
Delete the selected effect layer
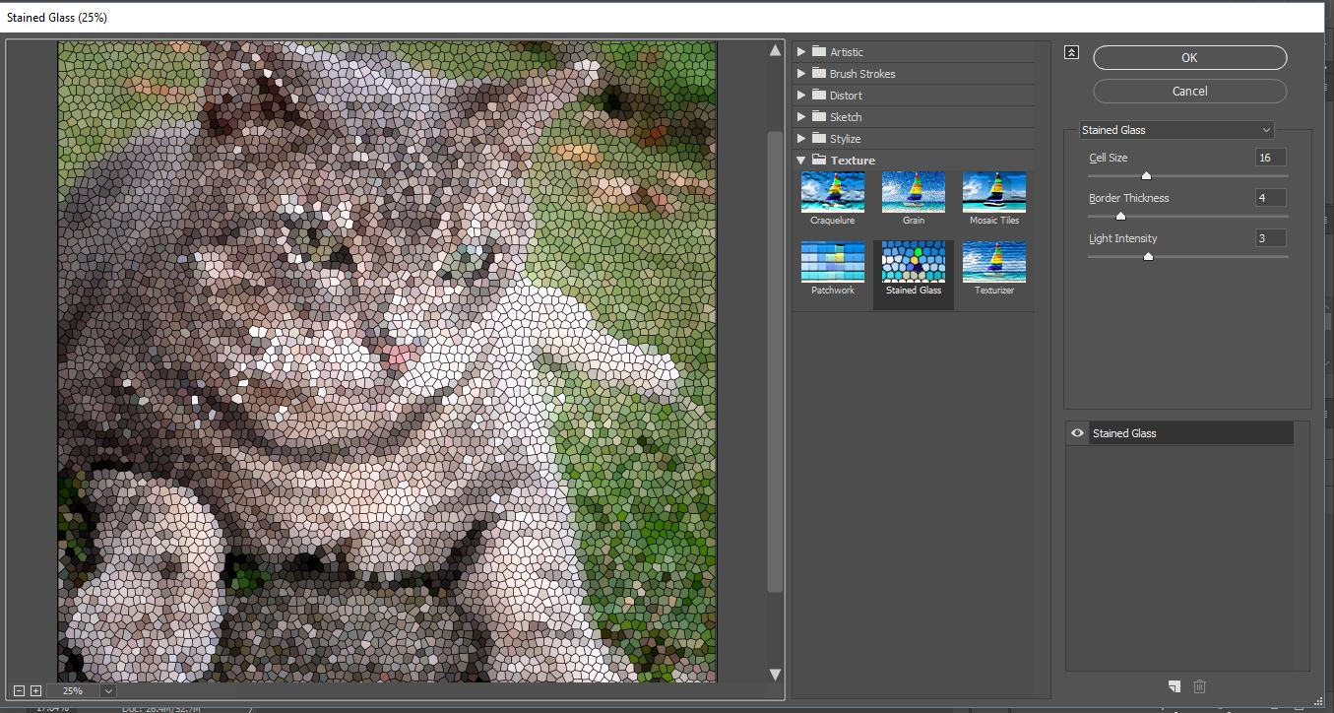tap(1199, 686)
